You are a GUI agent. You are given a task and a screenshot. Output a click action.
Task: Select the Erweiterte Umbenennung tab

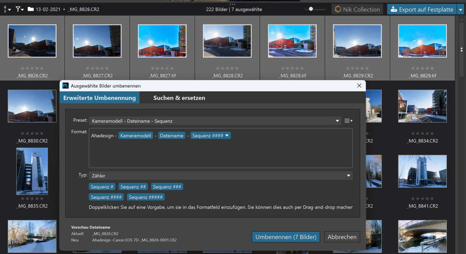point(100,98)
